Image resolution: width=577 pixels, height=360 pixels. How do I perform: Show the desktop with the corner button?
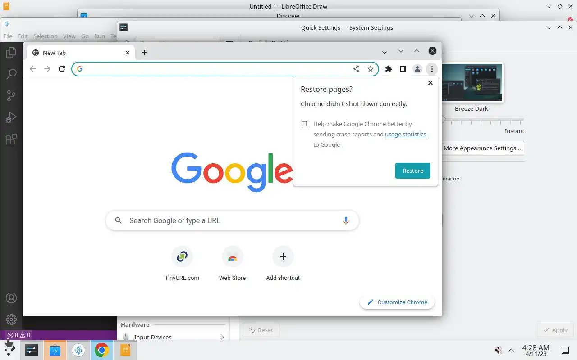565,350
